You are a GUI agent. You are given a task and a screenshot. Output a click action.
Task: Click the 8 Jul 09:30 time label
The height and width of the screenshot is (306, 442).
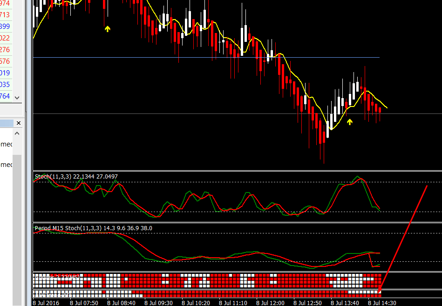tap(158, 303)
